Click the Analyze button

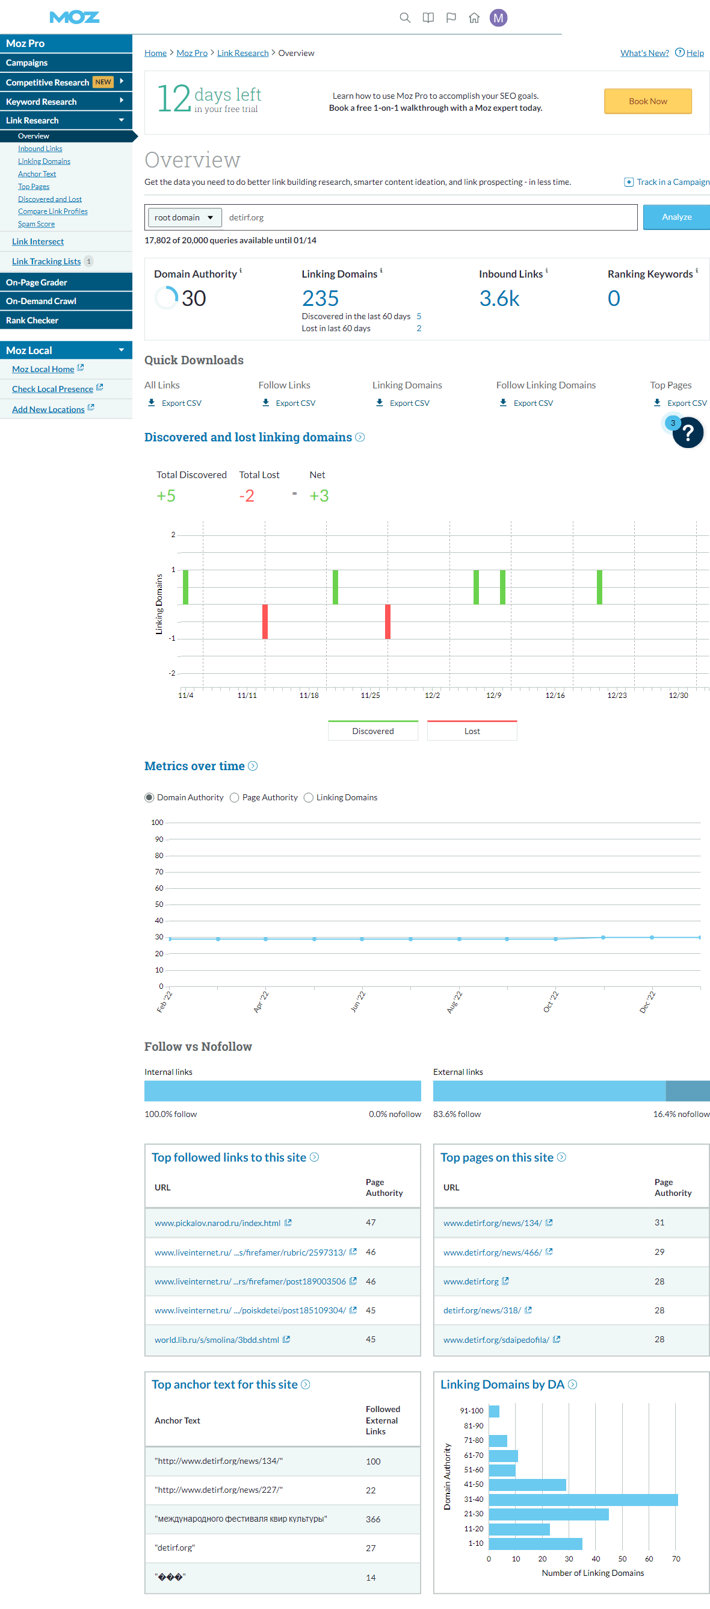click(x=676, y=217)
